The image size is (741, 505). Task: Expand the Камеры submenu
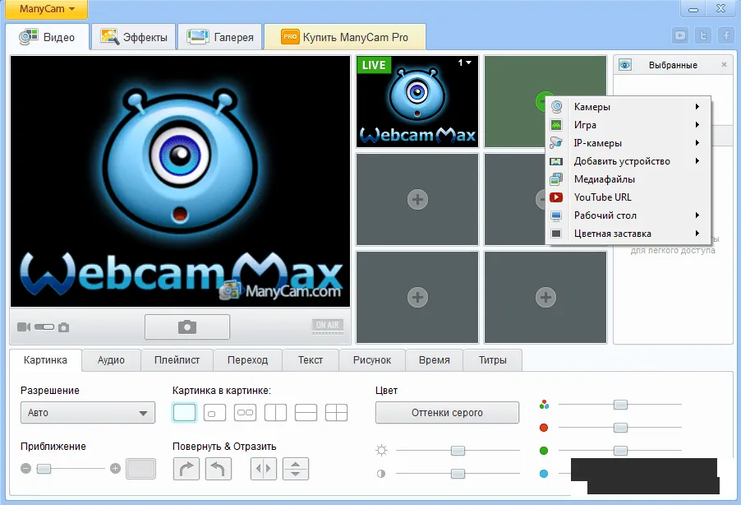tap(628, 107)
